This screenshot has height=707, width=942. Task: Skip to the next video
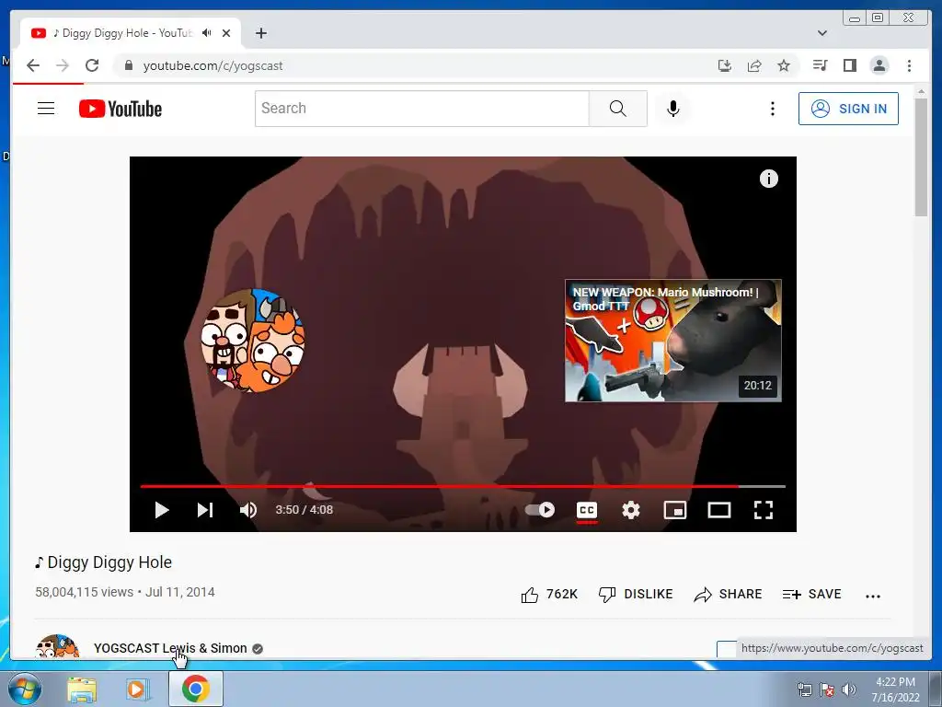[205, 510]
